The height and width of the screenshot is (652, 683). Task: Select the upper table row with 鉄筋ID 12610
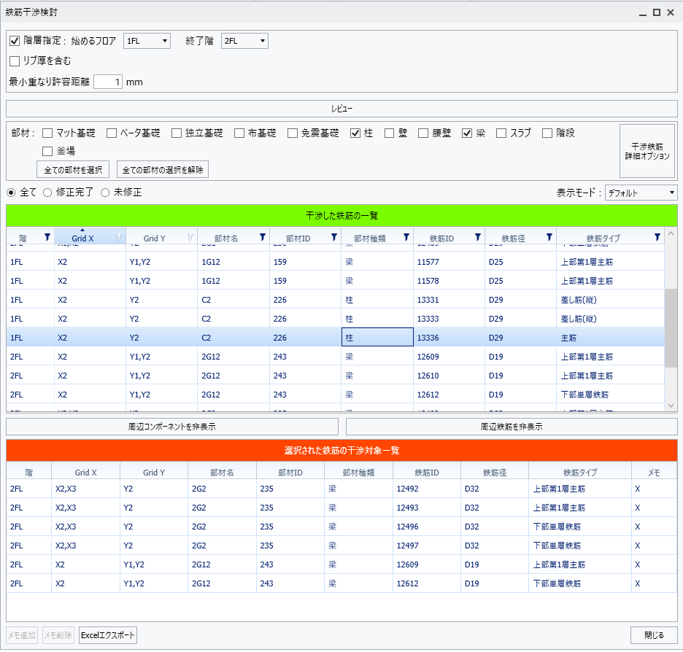tap(336, 375)
